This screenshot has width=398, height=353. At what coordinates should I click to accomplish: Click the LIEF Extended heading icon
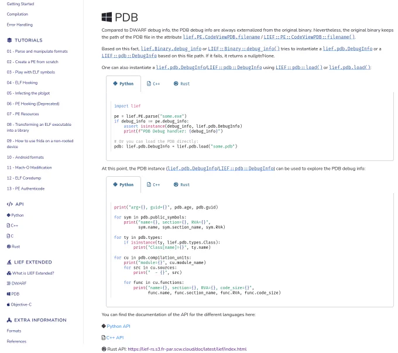click(9, 262)
